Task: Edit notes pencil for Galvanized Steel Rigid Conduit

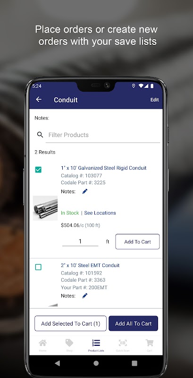Action: tap(85, 191)
